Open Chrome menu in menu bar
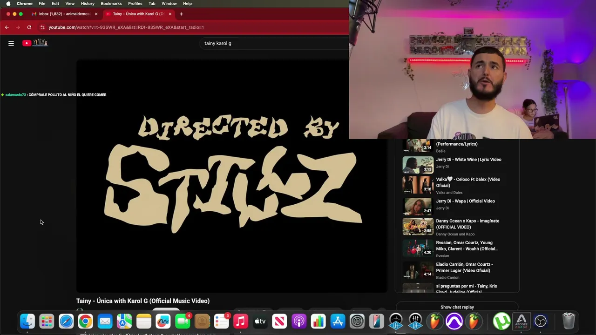Viewport: 596px width, 335px height. pos(25,3)
